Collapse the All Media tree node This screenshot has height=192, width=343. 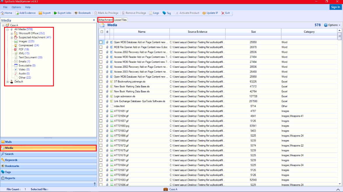8,29
